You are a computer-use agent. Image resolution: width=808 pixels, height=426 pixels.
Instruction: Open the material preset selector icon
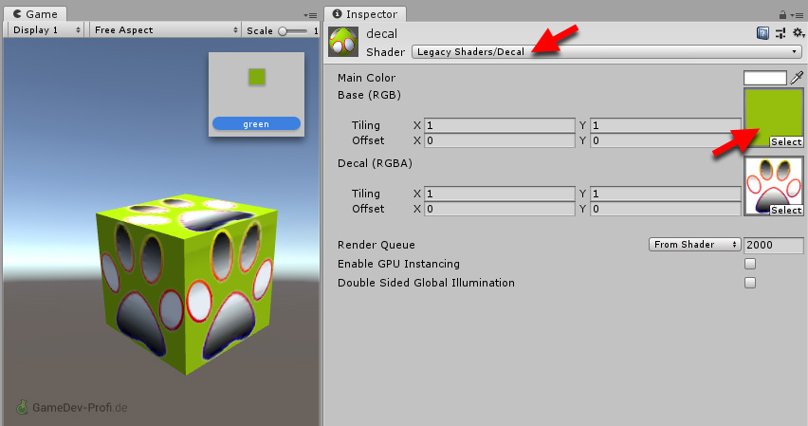coord(780,33)
